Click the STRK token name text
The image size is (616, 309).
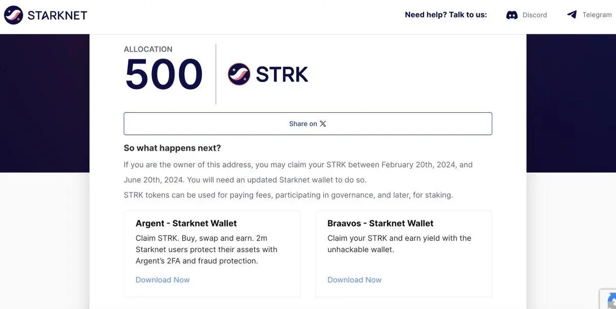click(x=282, y=75)
